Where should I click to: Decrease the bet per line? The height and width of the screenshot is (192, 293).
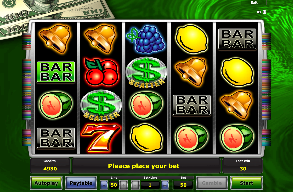[135, 185]
